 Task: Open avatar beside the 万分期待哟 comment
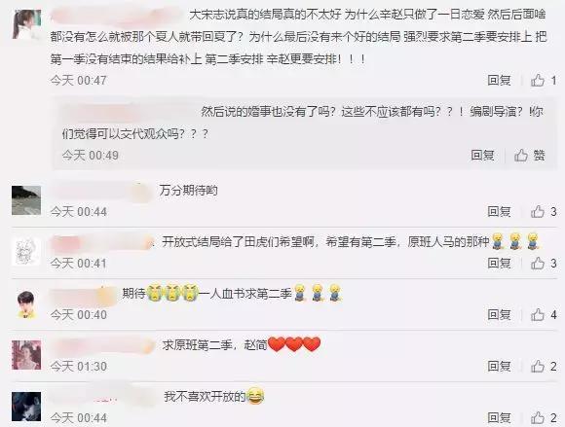(x=26, y=200)
